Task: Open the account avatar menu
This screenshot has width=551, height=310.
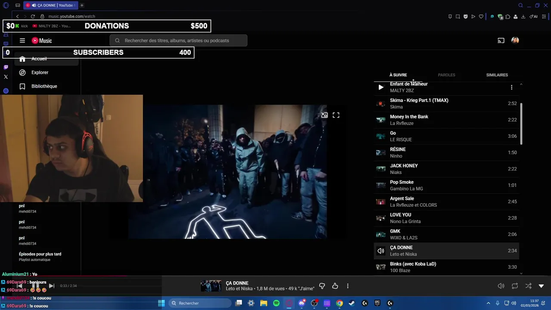Action: click(515, 40)
